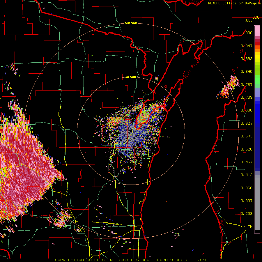The width and height of the screenshot is (262, 262).
Task: Click the "TH" threshold label in legend
Action: click(x=250, y=226)
